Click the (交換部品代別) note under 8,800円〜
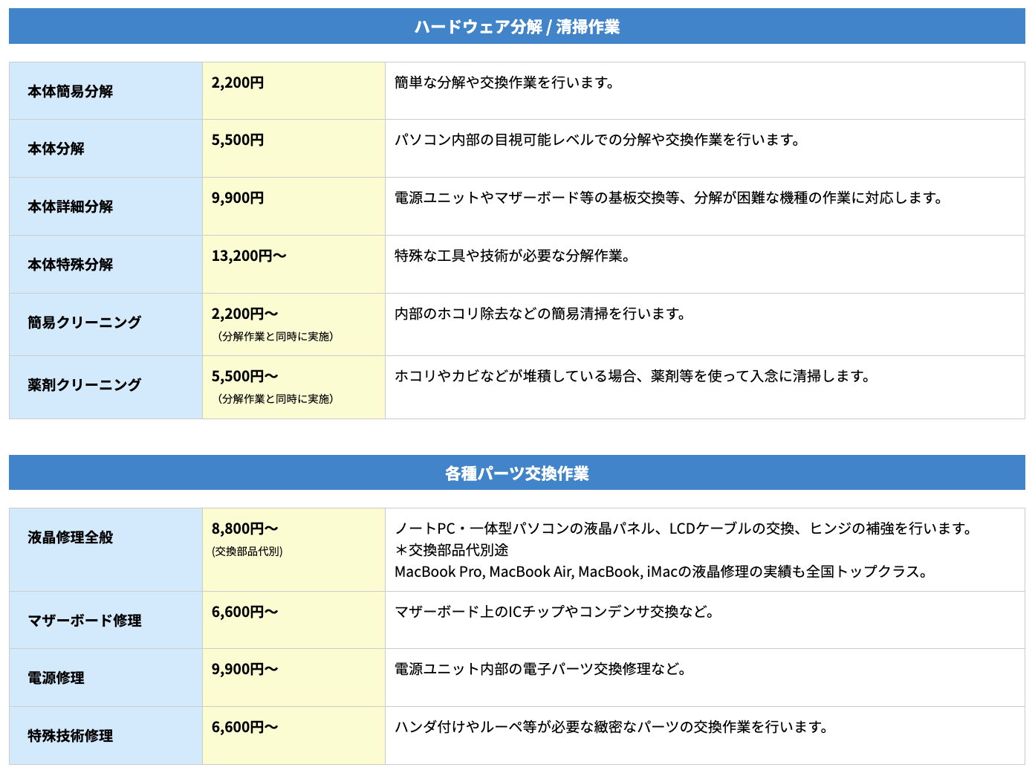This screenshot has width=1035, height=779. click(247, 552)
